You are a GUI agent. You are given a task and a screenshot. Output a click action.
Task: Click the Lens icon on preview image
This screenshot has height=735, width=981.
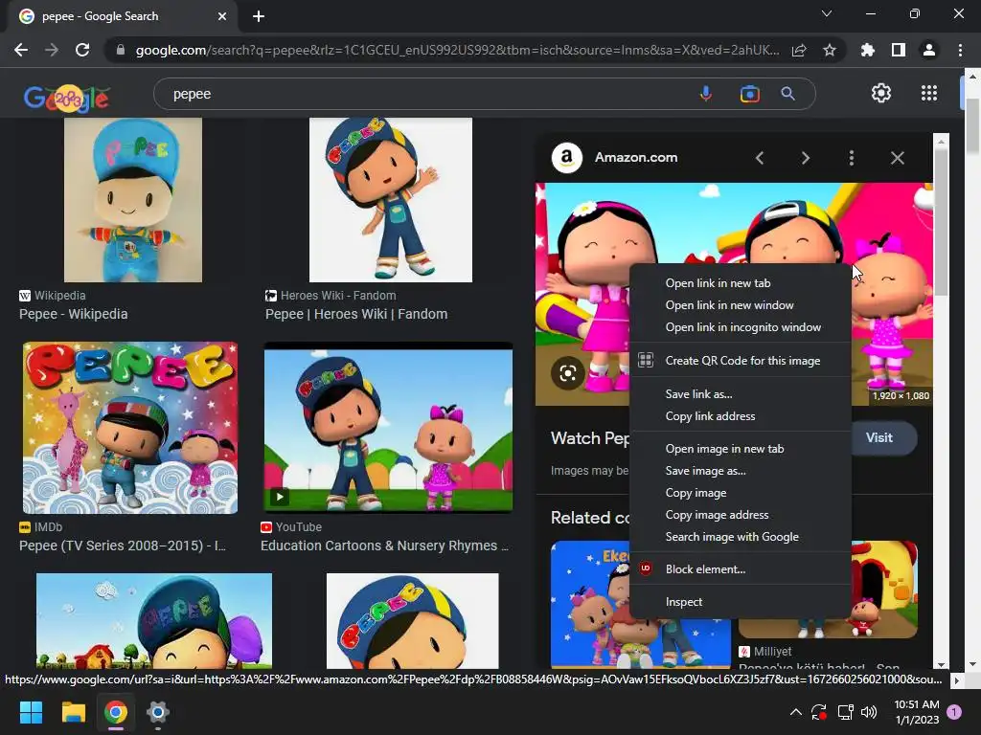pos(567,374)
